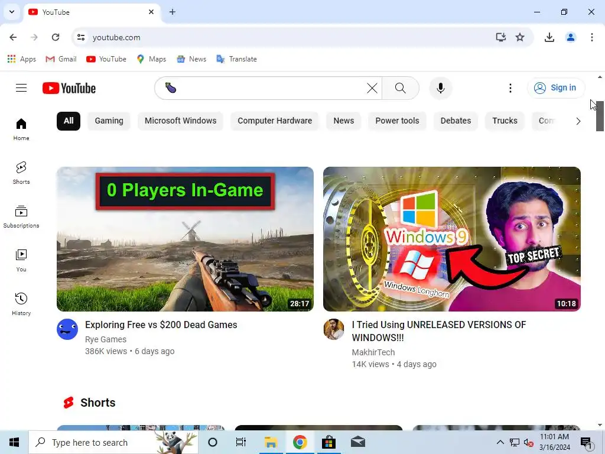Click the YouTube logo
The width and height of the screenshot is (605, 454).
[69, 88]
